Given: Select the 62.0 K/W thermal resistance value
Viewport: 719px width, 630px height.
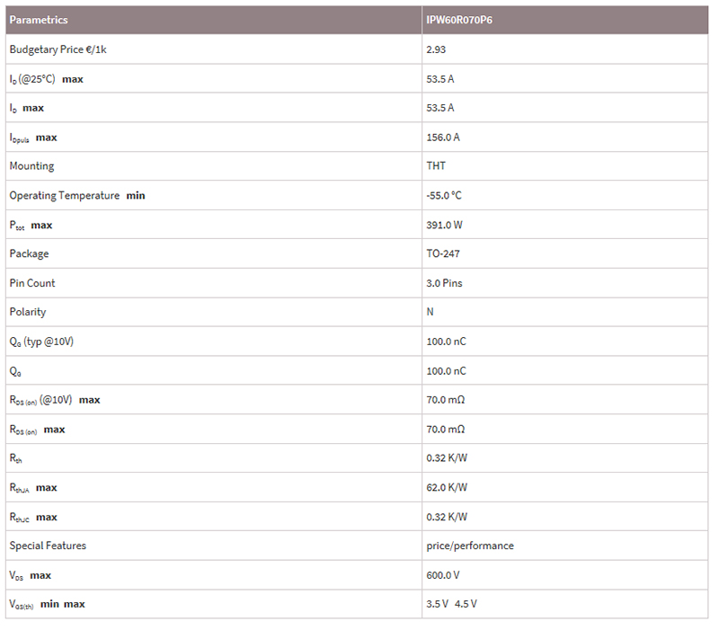Looking at the screenshot, I should pos(447,487).
